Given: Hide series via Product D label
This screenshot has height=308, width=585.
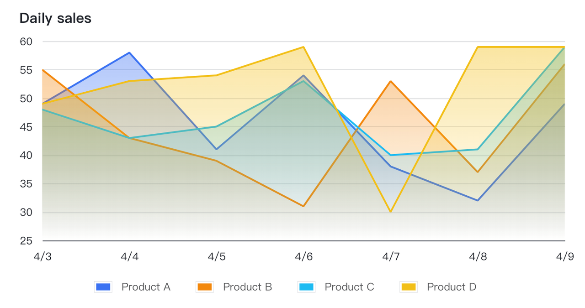Looking at the screenshot, I should pyautogui.click(x=452, y=287).
